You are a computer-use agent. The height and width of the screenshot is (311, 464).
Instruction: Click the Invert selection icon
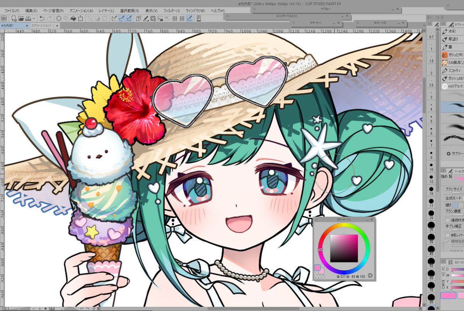[97, 18]
